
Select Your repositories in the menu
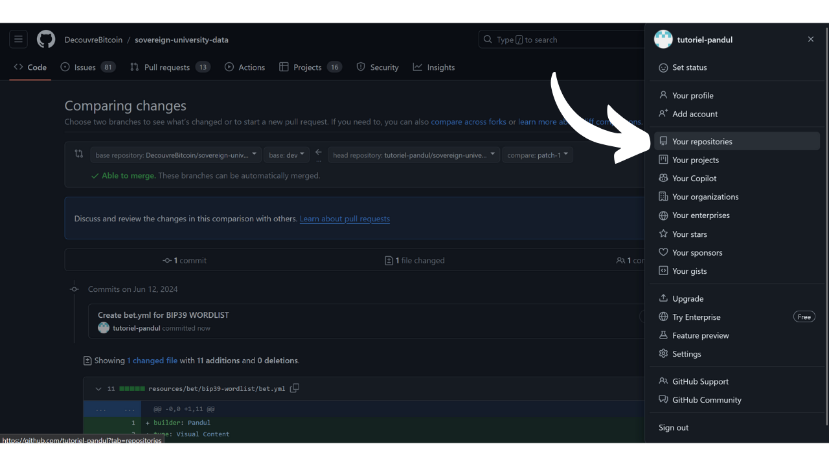click(x=702, y=141)
